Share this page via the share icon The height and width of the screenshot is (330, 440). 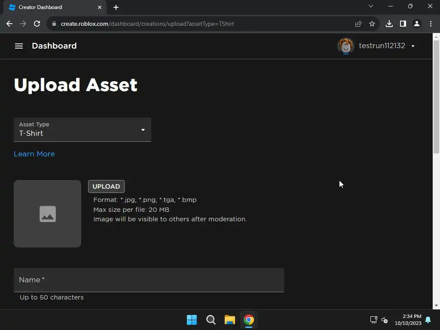coord(358,24)
